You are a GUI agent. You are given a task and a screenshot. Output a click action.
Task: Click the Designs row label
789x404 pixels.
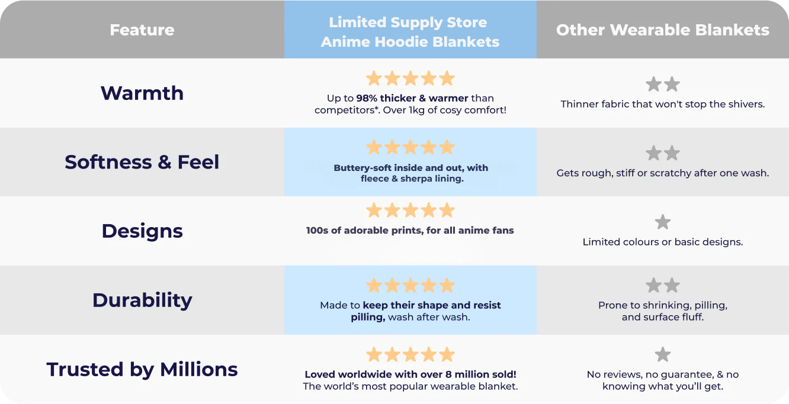(142, 231)
